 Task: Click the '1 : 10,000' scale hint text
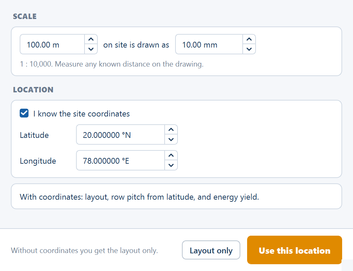click(112, 64)
